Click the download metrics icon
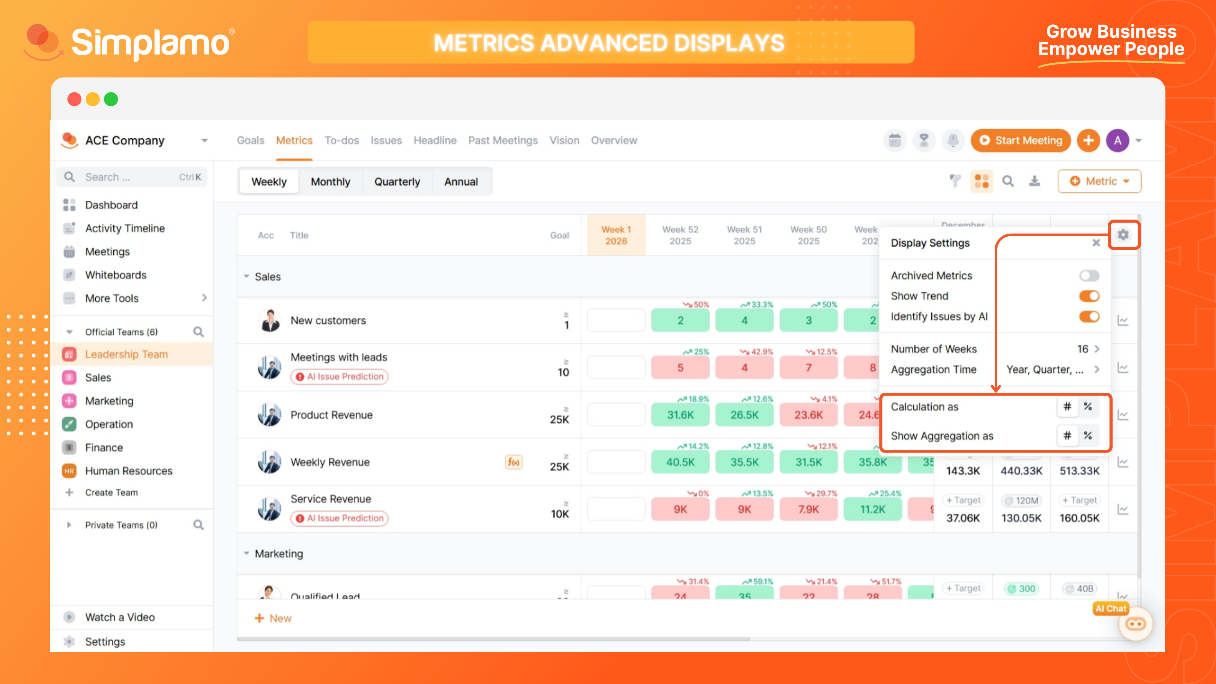 coord(1034,181)
